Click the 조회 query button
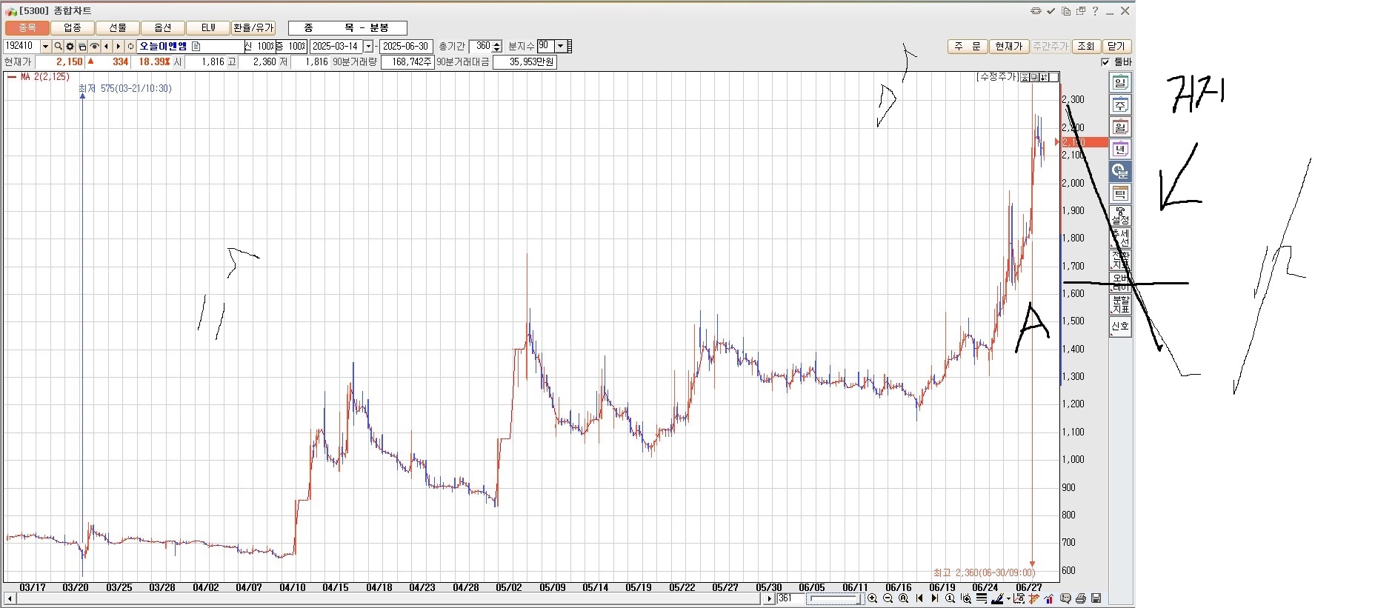Screen dimensions: 1375x608 tap(1085, 46)
